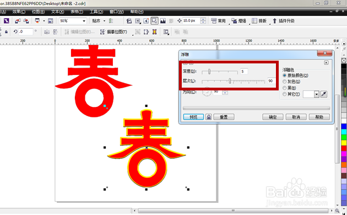Click the 深度 depth slider handle
This screenshot has width=347, height=215.
[209, 71]
